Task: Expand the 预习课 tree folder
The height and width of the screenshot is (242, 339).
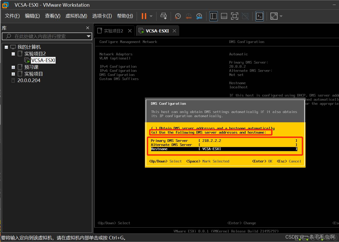Action: tap(13, 67)
